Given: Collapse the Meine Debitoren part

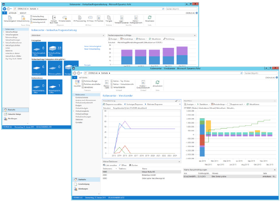Looking at the screenshot, I should point(179,161).
